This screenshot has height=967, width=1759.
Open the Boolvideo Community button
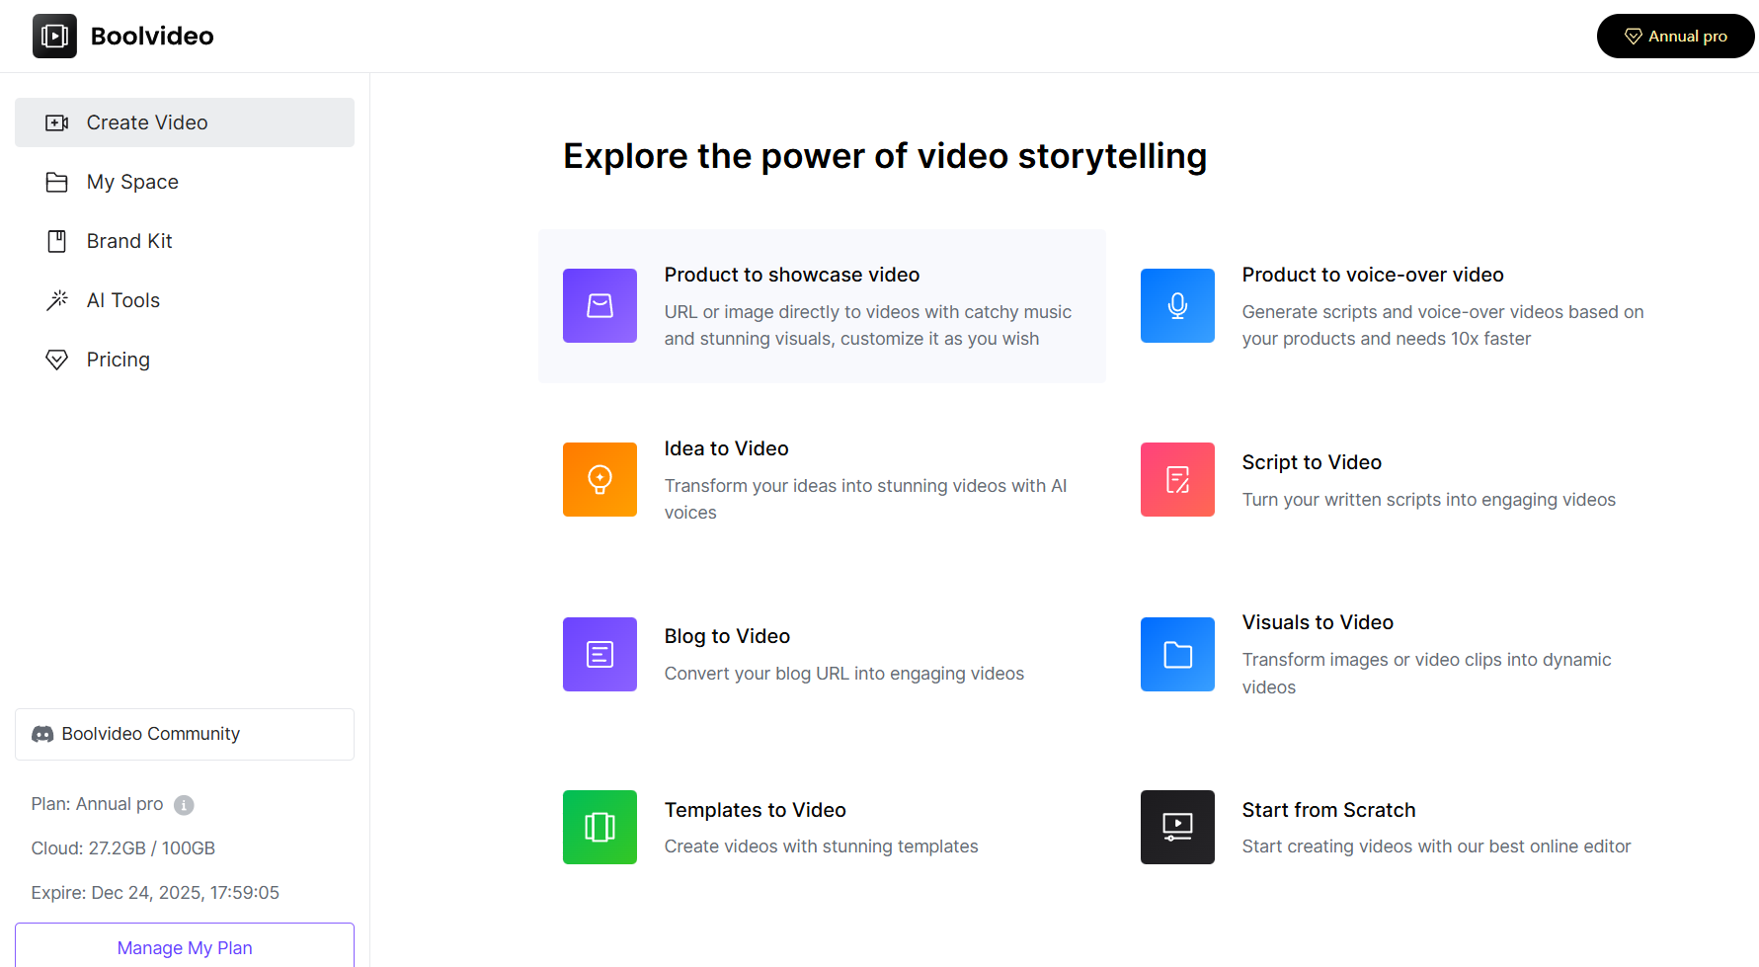[x=185, y=734]
